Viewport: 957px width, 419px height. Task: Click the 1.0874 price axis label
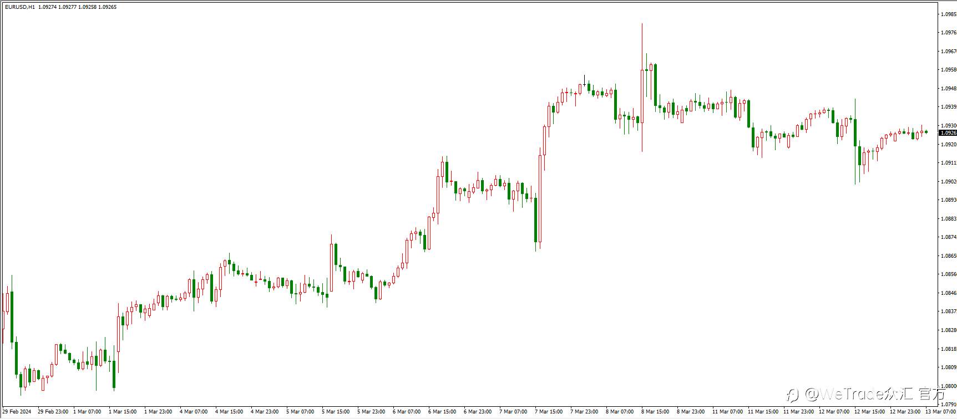click(x=949, y=237)
